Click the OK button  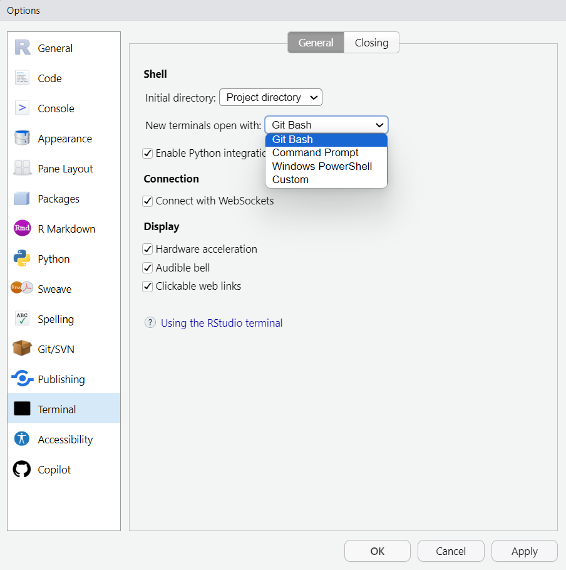pos(377,551)
